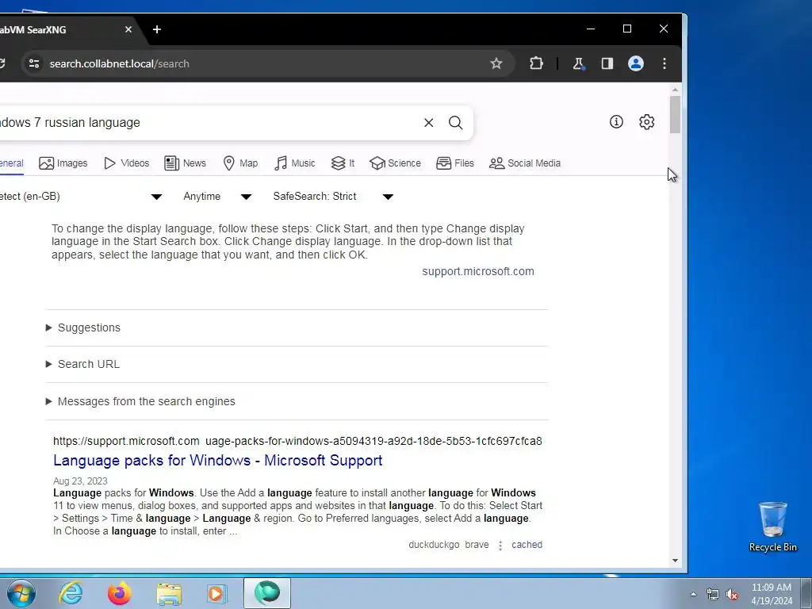812x609 pixels.
Task: Bookmark this page with the star
Action: 496,63
